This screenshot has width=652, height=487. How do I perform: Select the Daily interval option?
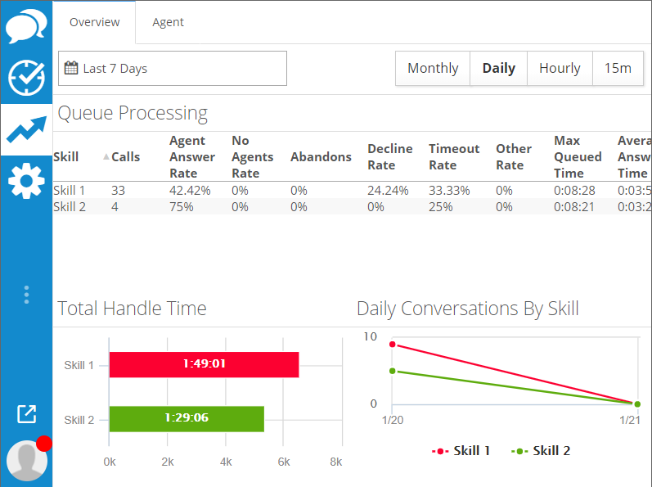(x=498, y=69)
